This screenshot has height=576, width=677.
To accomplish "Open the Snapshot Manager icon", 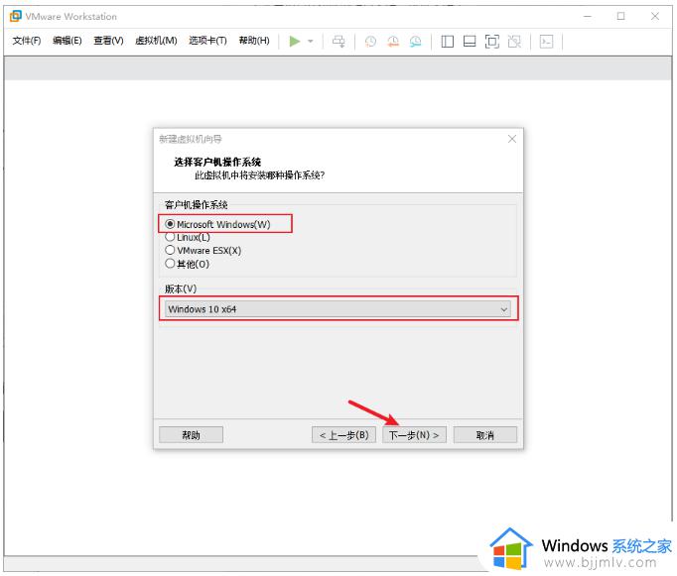I will click(415, 42).
